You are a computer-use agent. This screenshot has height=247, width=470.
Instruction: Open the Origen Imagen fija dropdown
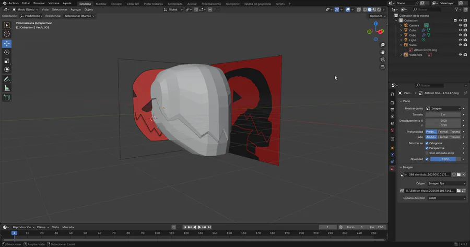(x=447, y=183)
